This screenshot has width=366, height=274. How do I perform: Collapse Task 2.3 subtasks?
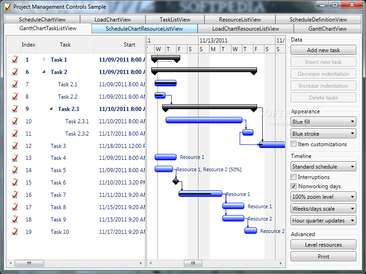pyautogui.click(x=51, y=109)
